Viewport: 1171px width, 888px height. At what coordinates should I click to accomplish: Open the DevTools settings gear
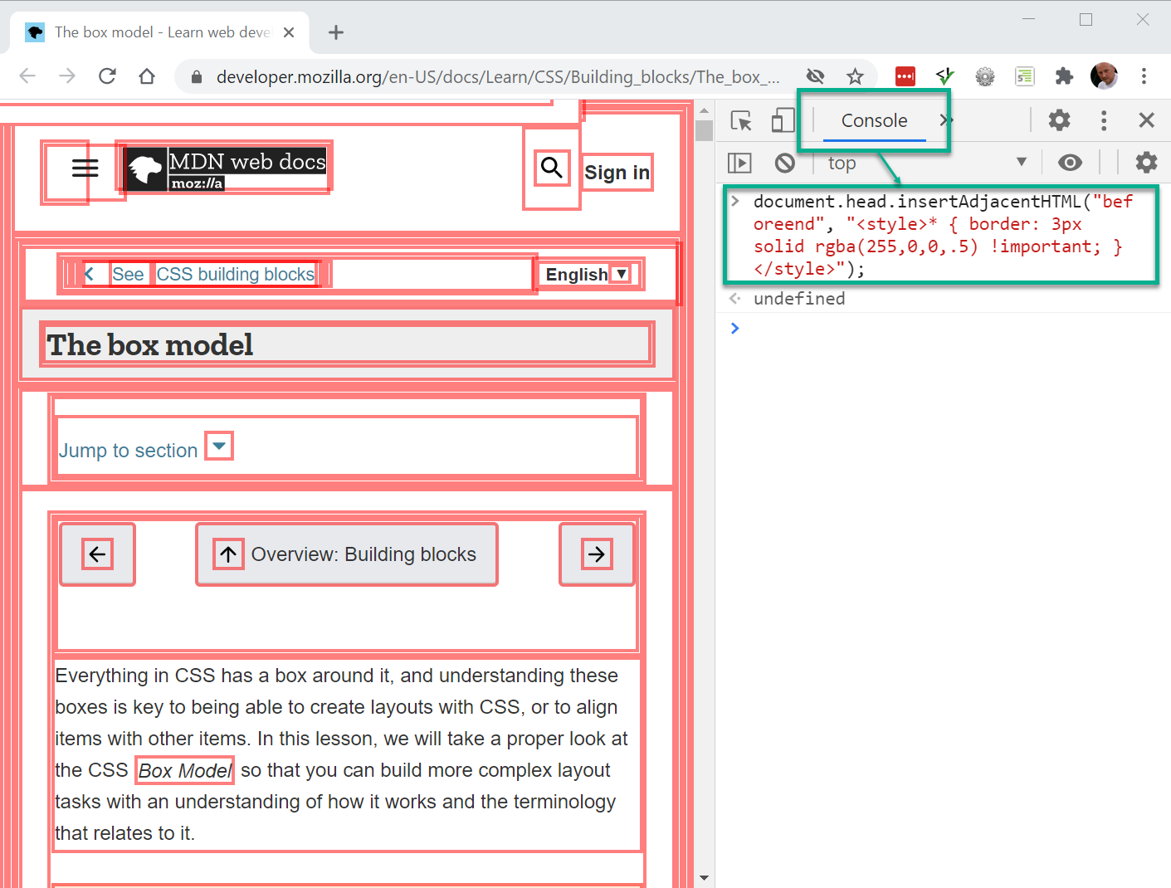coord(1059,120)
